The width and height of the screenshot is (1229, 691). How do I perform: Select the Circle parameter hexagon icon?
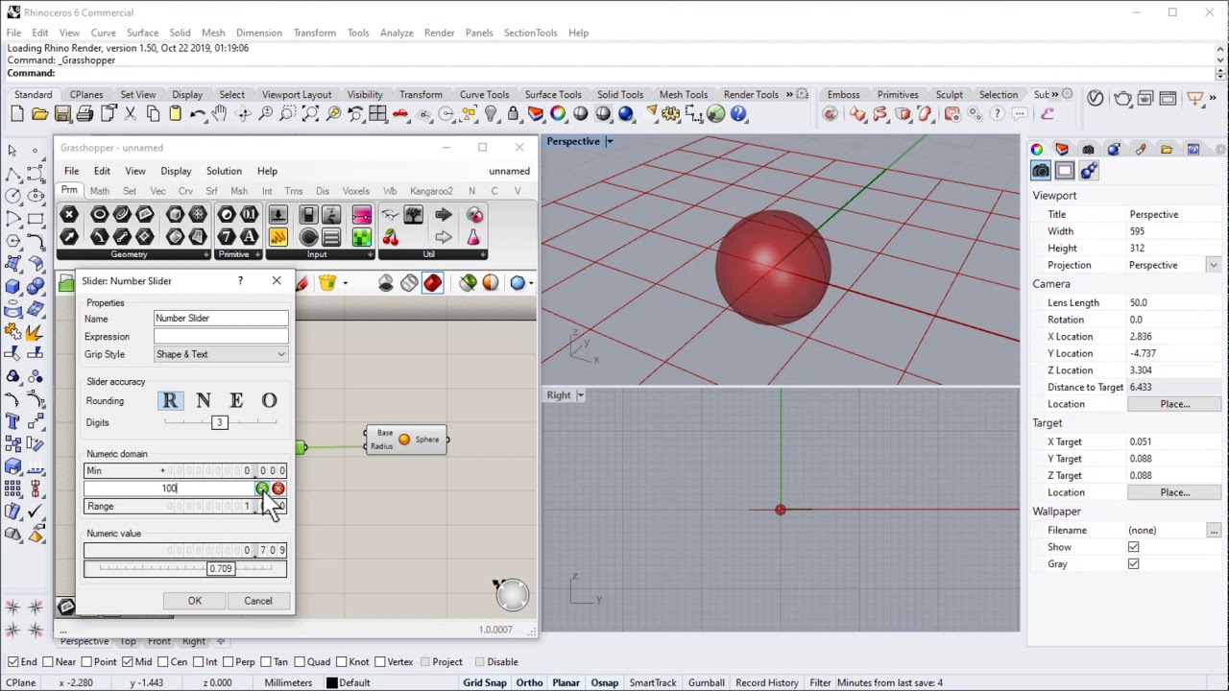coord(99,215)
